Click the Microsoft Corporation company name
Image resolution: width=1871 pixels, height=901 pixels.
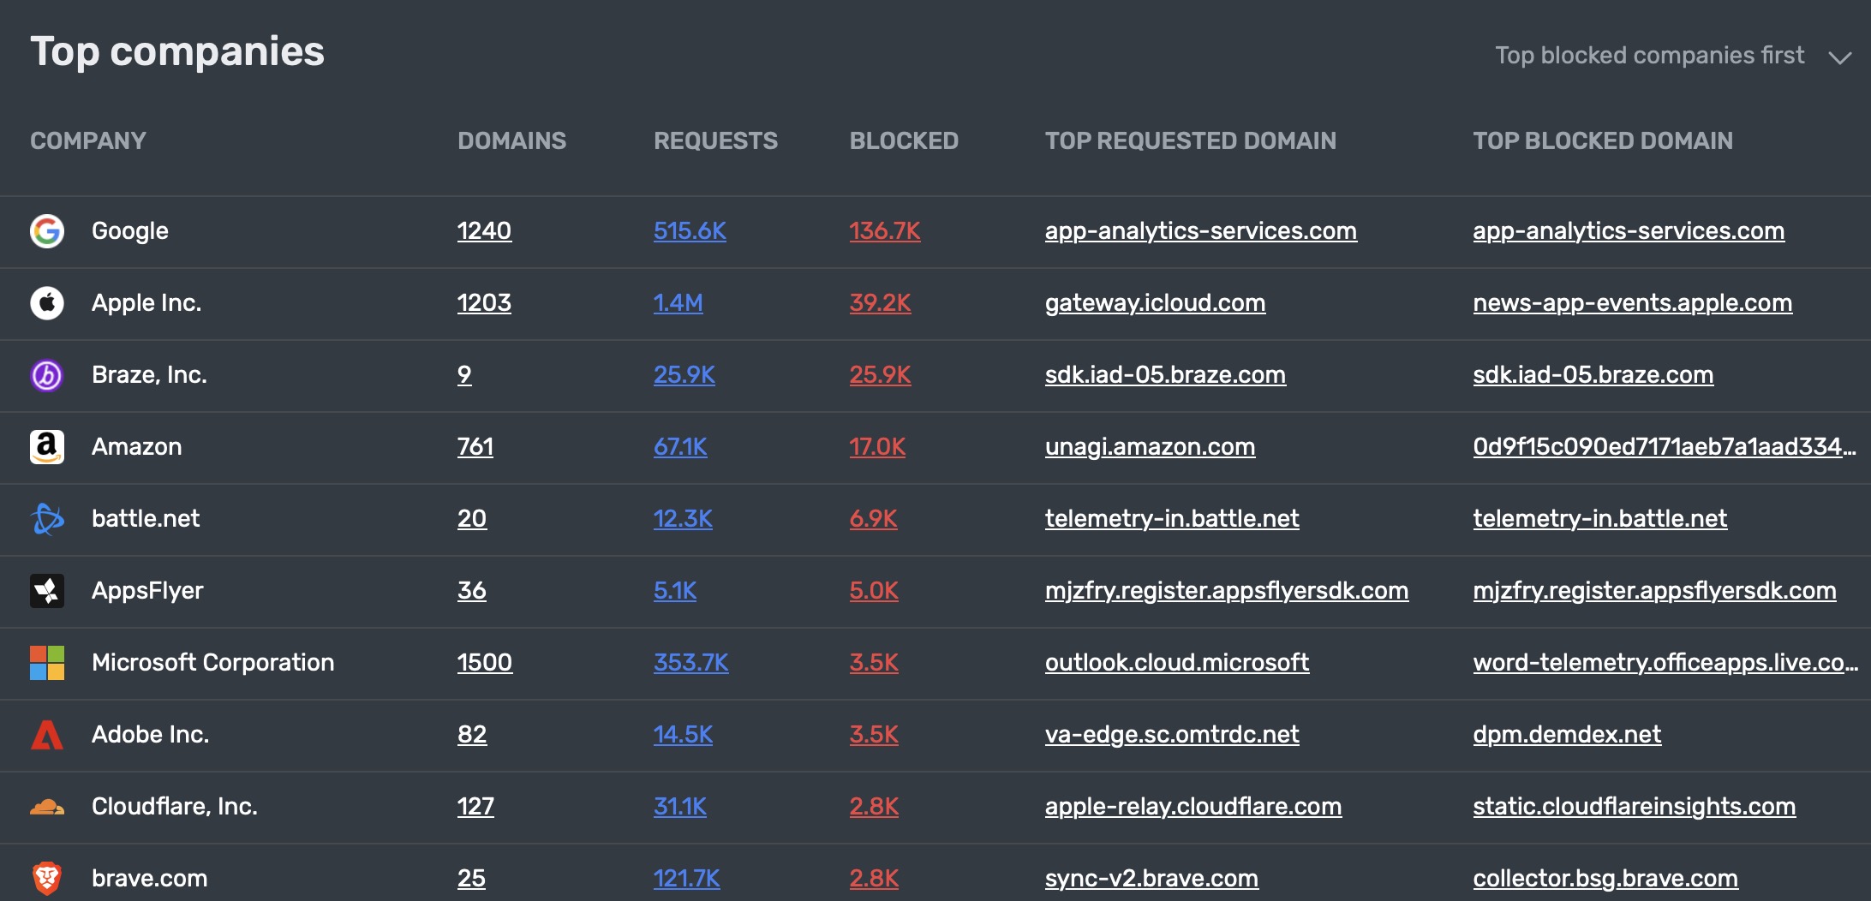(212, 663)
